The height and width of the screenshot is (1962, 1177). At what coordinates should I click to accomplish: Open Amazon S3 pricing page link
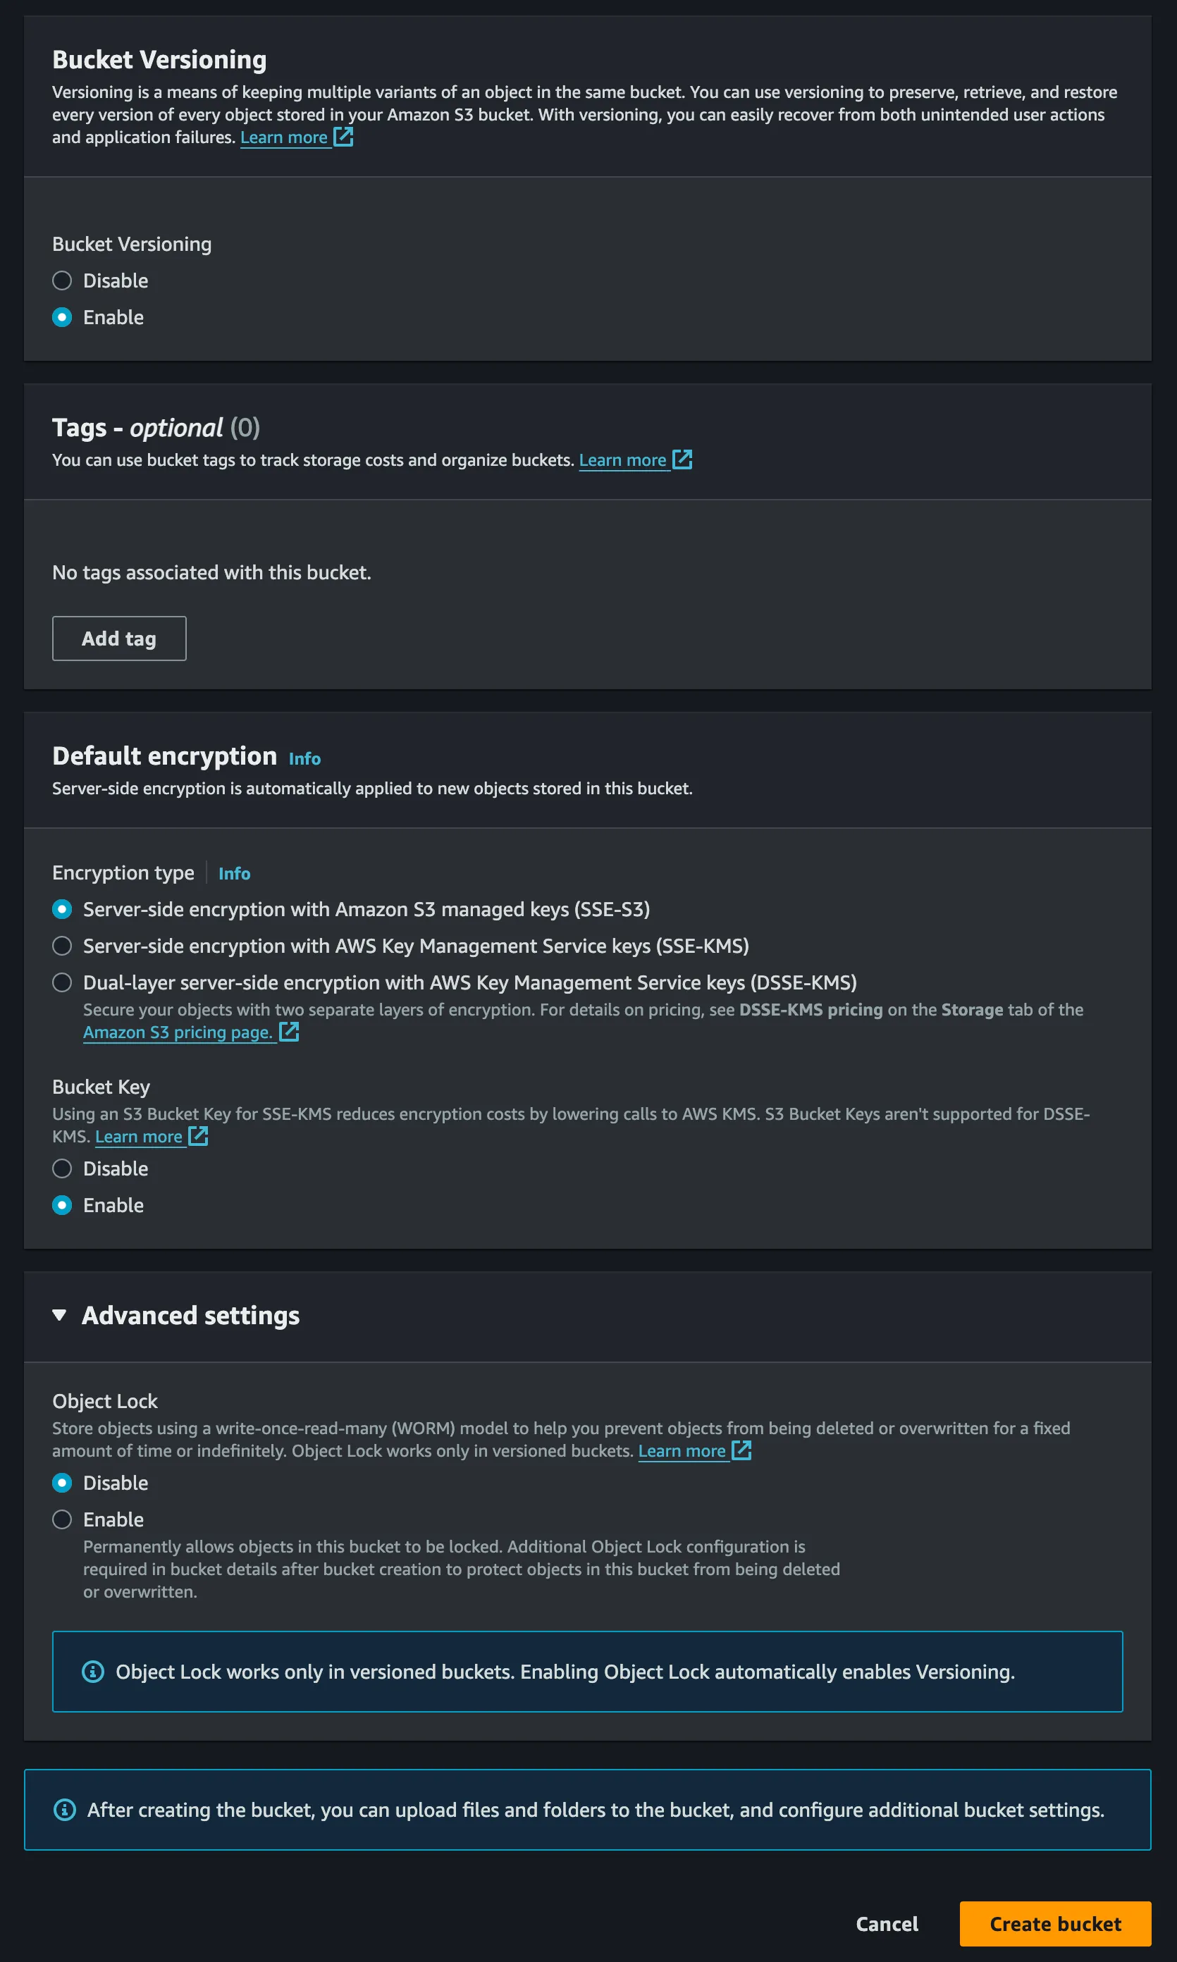178,1032
